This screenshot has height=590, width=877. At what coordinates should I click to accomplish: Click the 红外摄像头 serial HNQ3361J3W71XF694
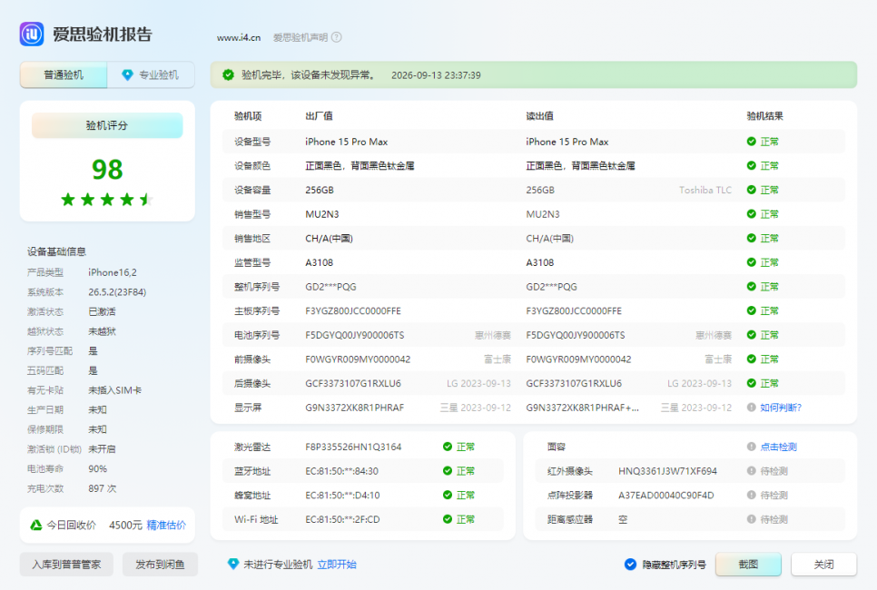pyautogui.click(x=668, y=471)
